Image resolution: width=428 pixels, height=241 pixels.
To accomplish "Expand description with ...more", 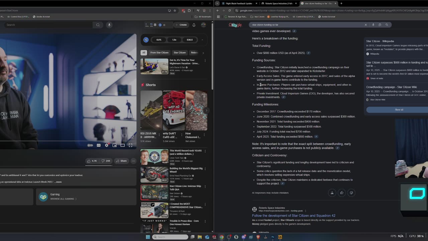I will [58, 182].
